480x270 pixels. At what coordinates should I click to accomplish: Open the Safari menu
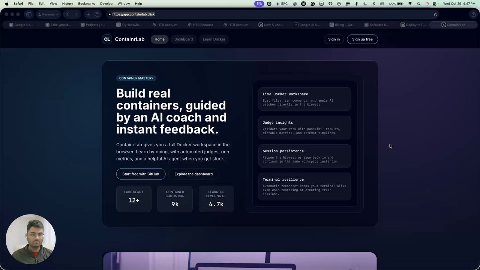click(x=18, y=4)
